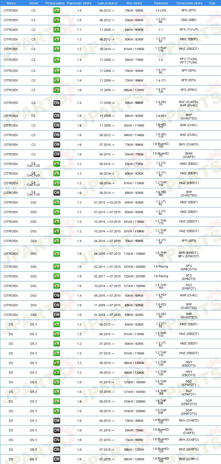Click the ON diesel icon in the C4 Cactus 9HP row
This screenshot has height=464, width=221.
point(57,193)
